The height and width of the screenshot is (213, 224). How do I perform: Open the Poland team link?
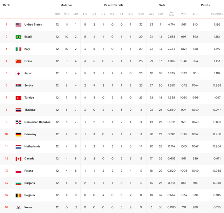pyautogui.click(x=29, y=171)
